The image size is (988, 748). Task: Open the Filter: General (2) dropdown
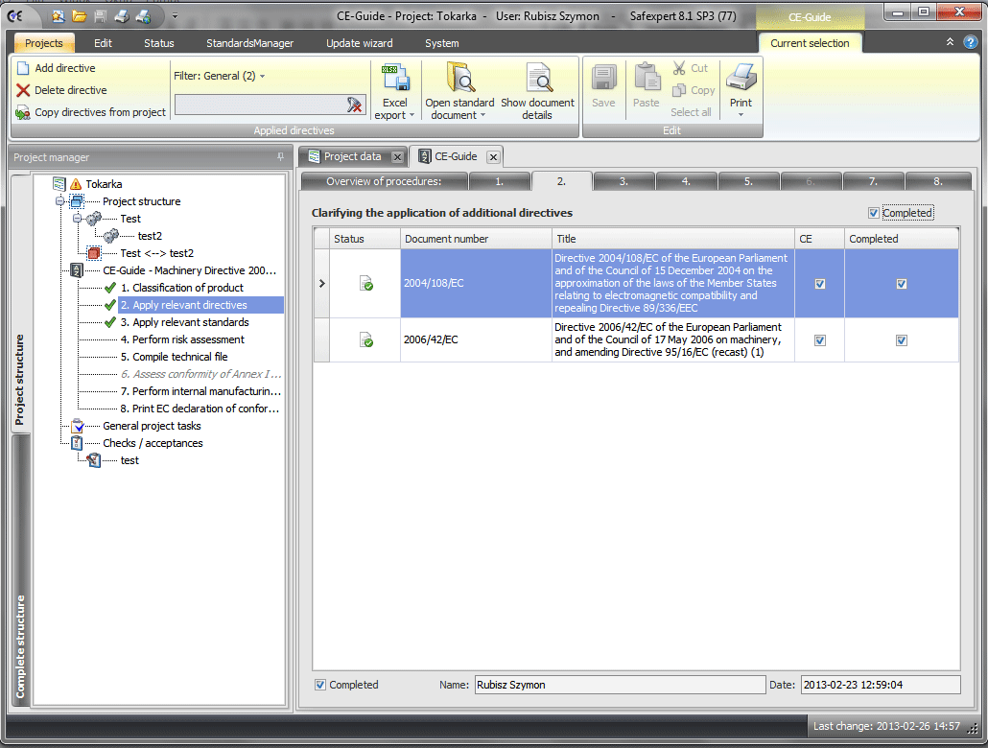coord(220,76)
